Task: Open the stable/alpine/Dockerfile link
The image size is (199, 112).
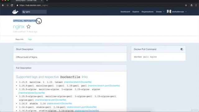Action: point(87,111)
